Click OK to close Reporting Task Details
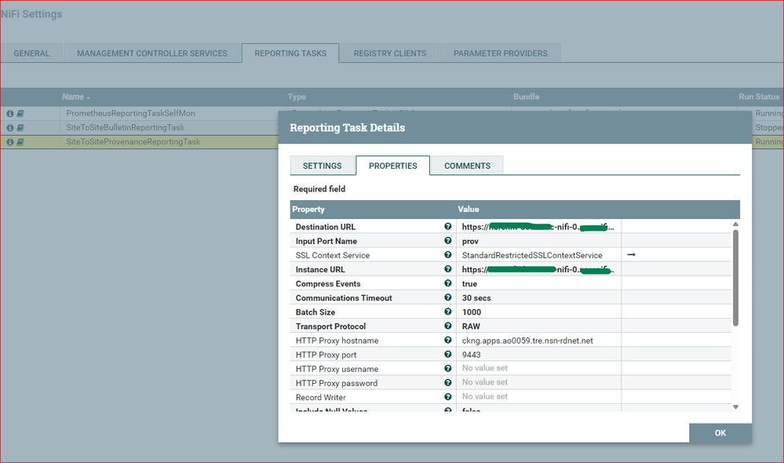Screen dimensions: 784x463 pos(720,433)
